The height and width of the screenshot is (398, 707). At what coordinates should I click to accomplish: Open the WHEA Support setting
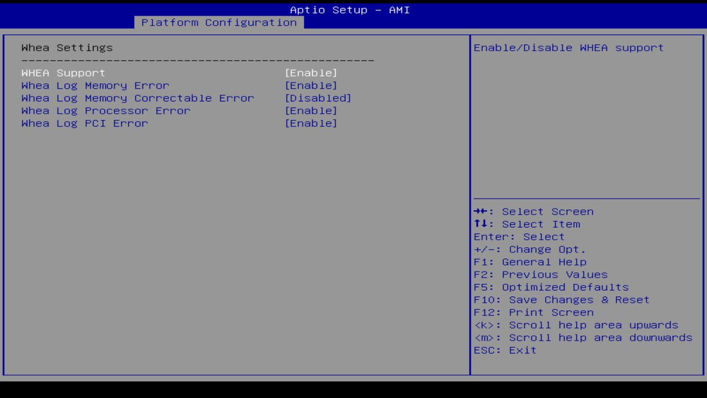click(x=62, y=72)
